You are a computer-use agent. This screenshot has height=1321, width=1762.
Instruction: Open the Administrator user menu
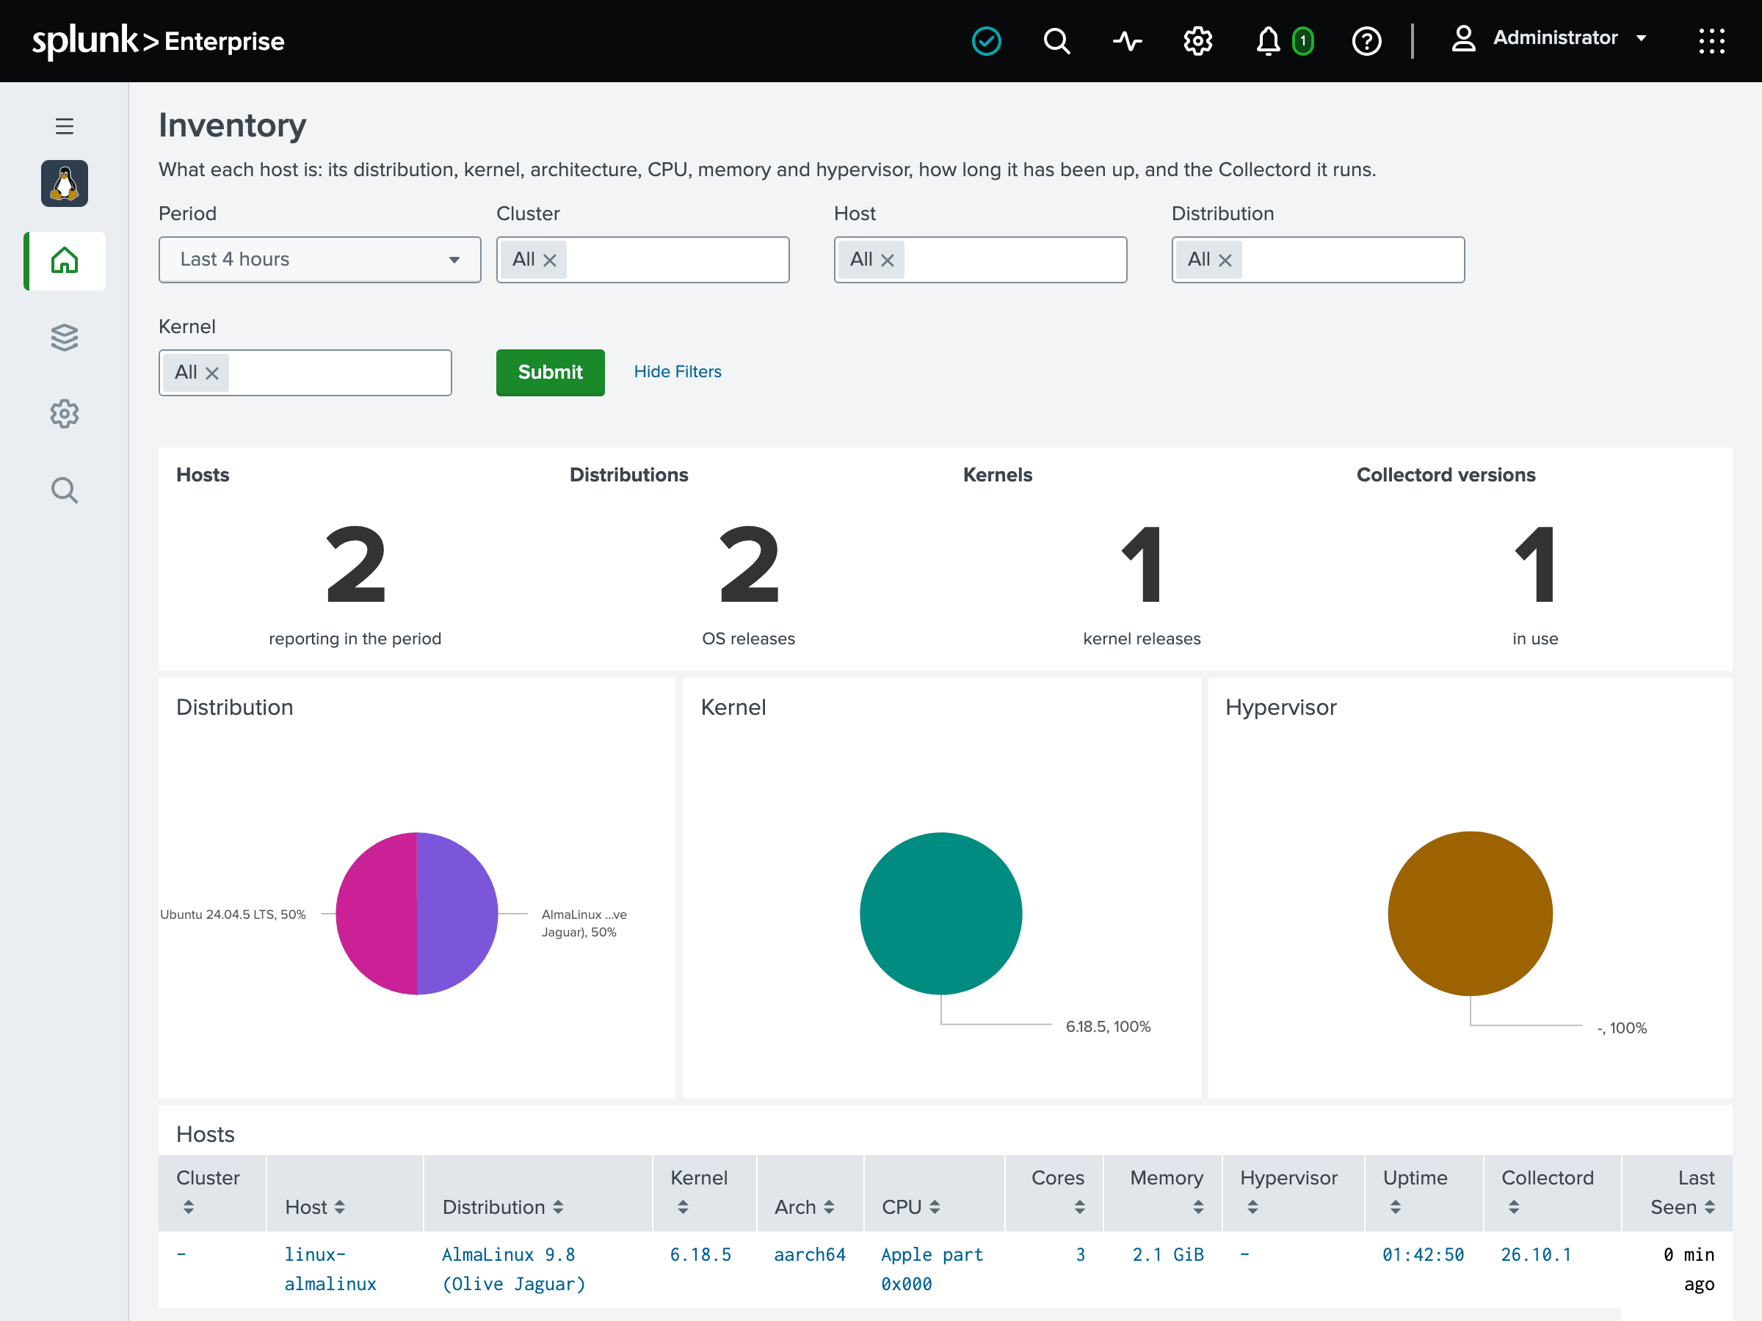[x=1549, y=38]
